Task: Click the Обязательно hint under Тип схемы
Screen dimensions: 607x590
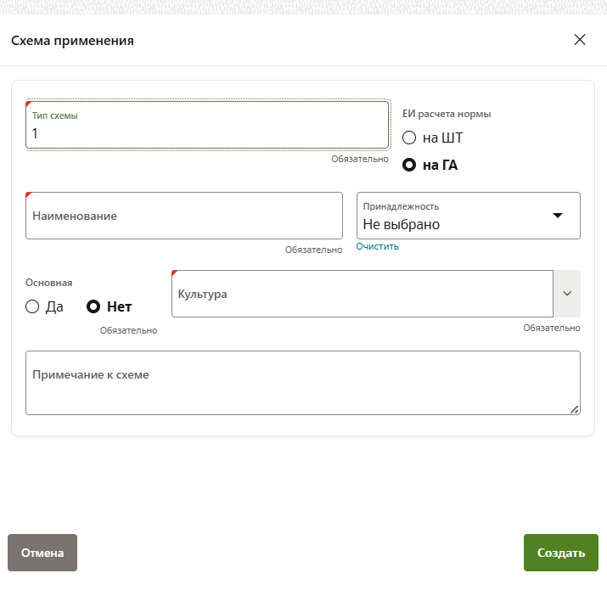Action: point(360,159)
